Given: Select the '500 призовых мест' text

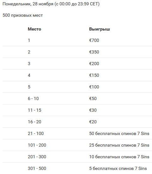Looking at the screenshot, I should tap(23, 15).
